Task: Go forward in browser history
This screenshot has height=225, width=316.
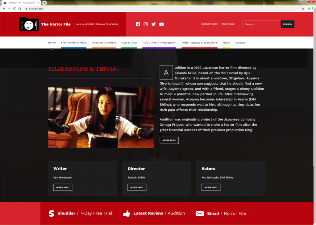Action: click(x=9, y=9)
